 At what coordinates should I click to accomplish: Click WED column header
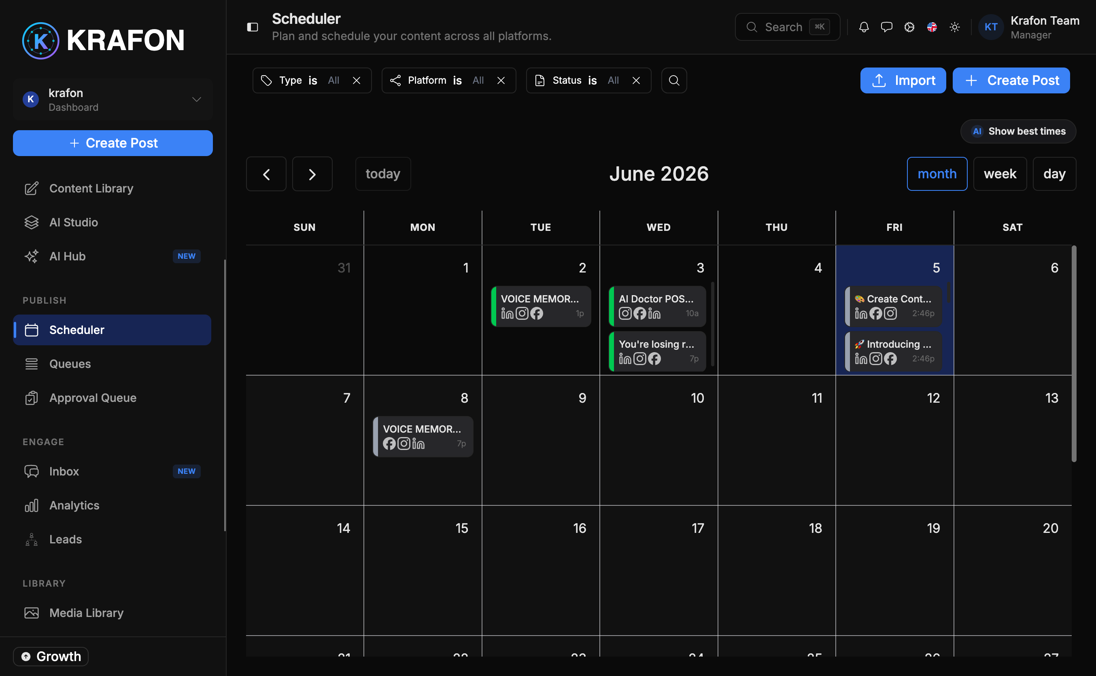(x=658, y=228)
